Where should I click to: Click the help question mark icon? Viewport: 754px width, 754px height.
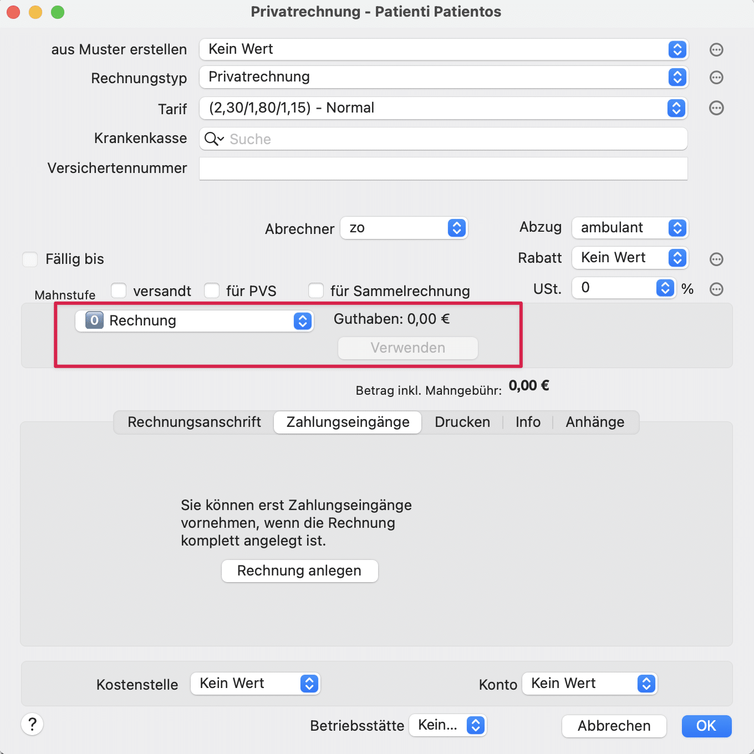point(32,724)
